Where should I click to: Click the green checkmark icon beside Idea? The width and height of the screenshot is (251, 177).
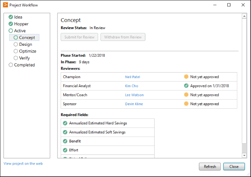pyautogui.click(x=11, y=17)
